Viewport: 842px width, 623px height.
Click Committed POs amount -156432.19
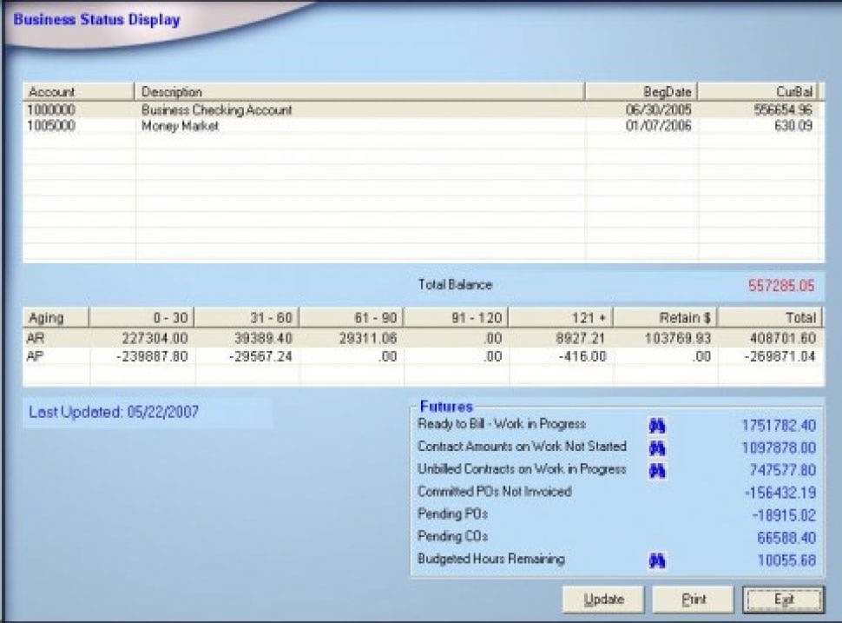780,493
